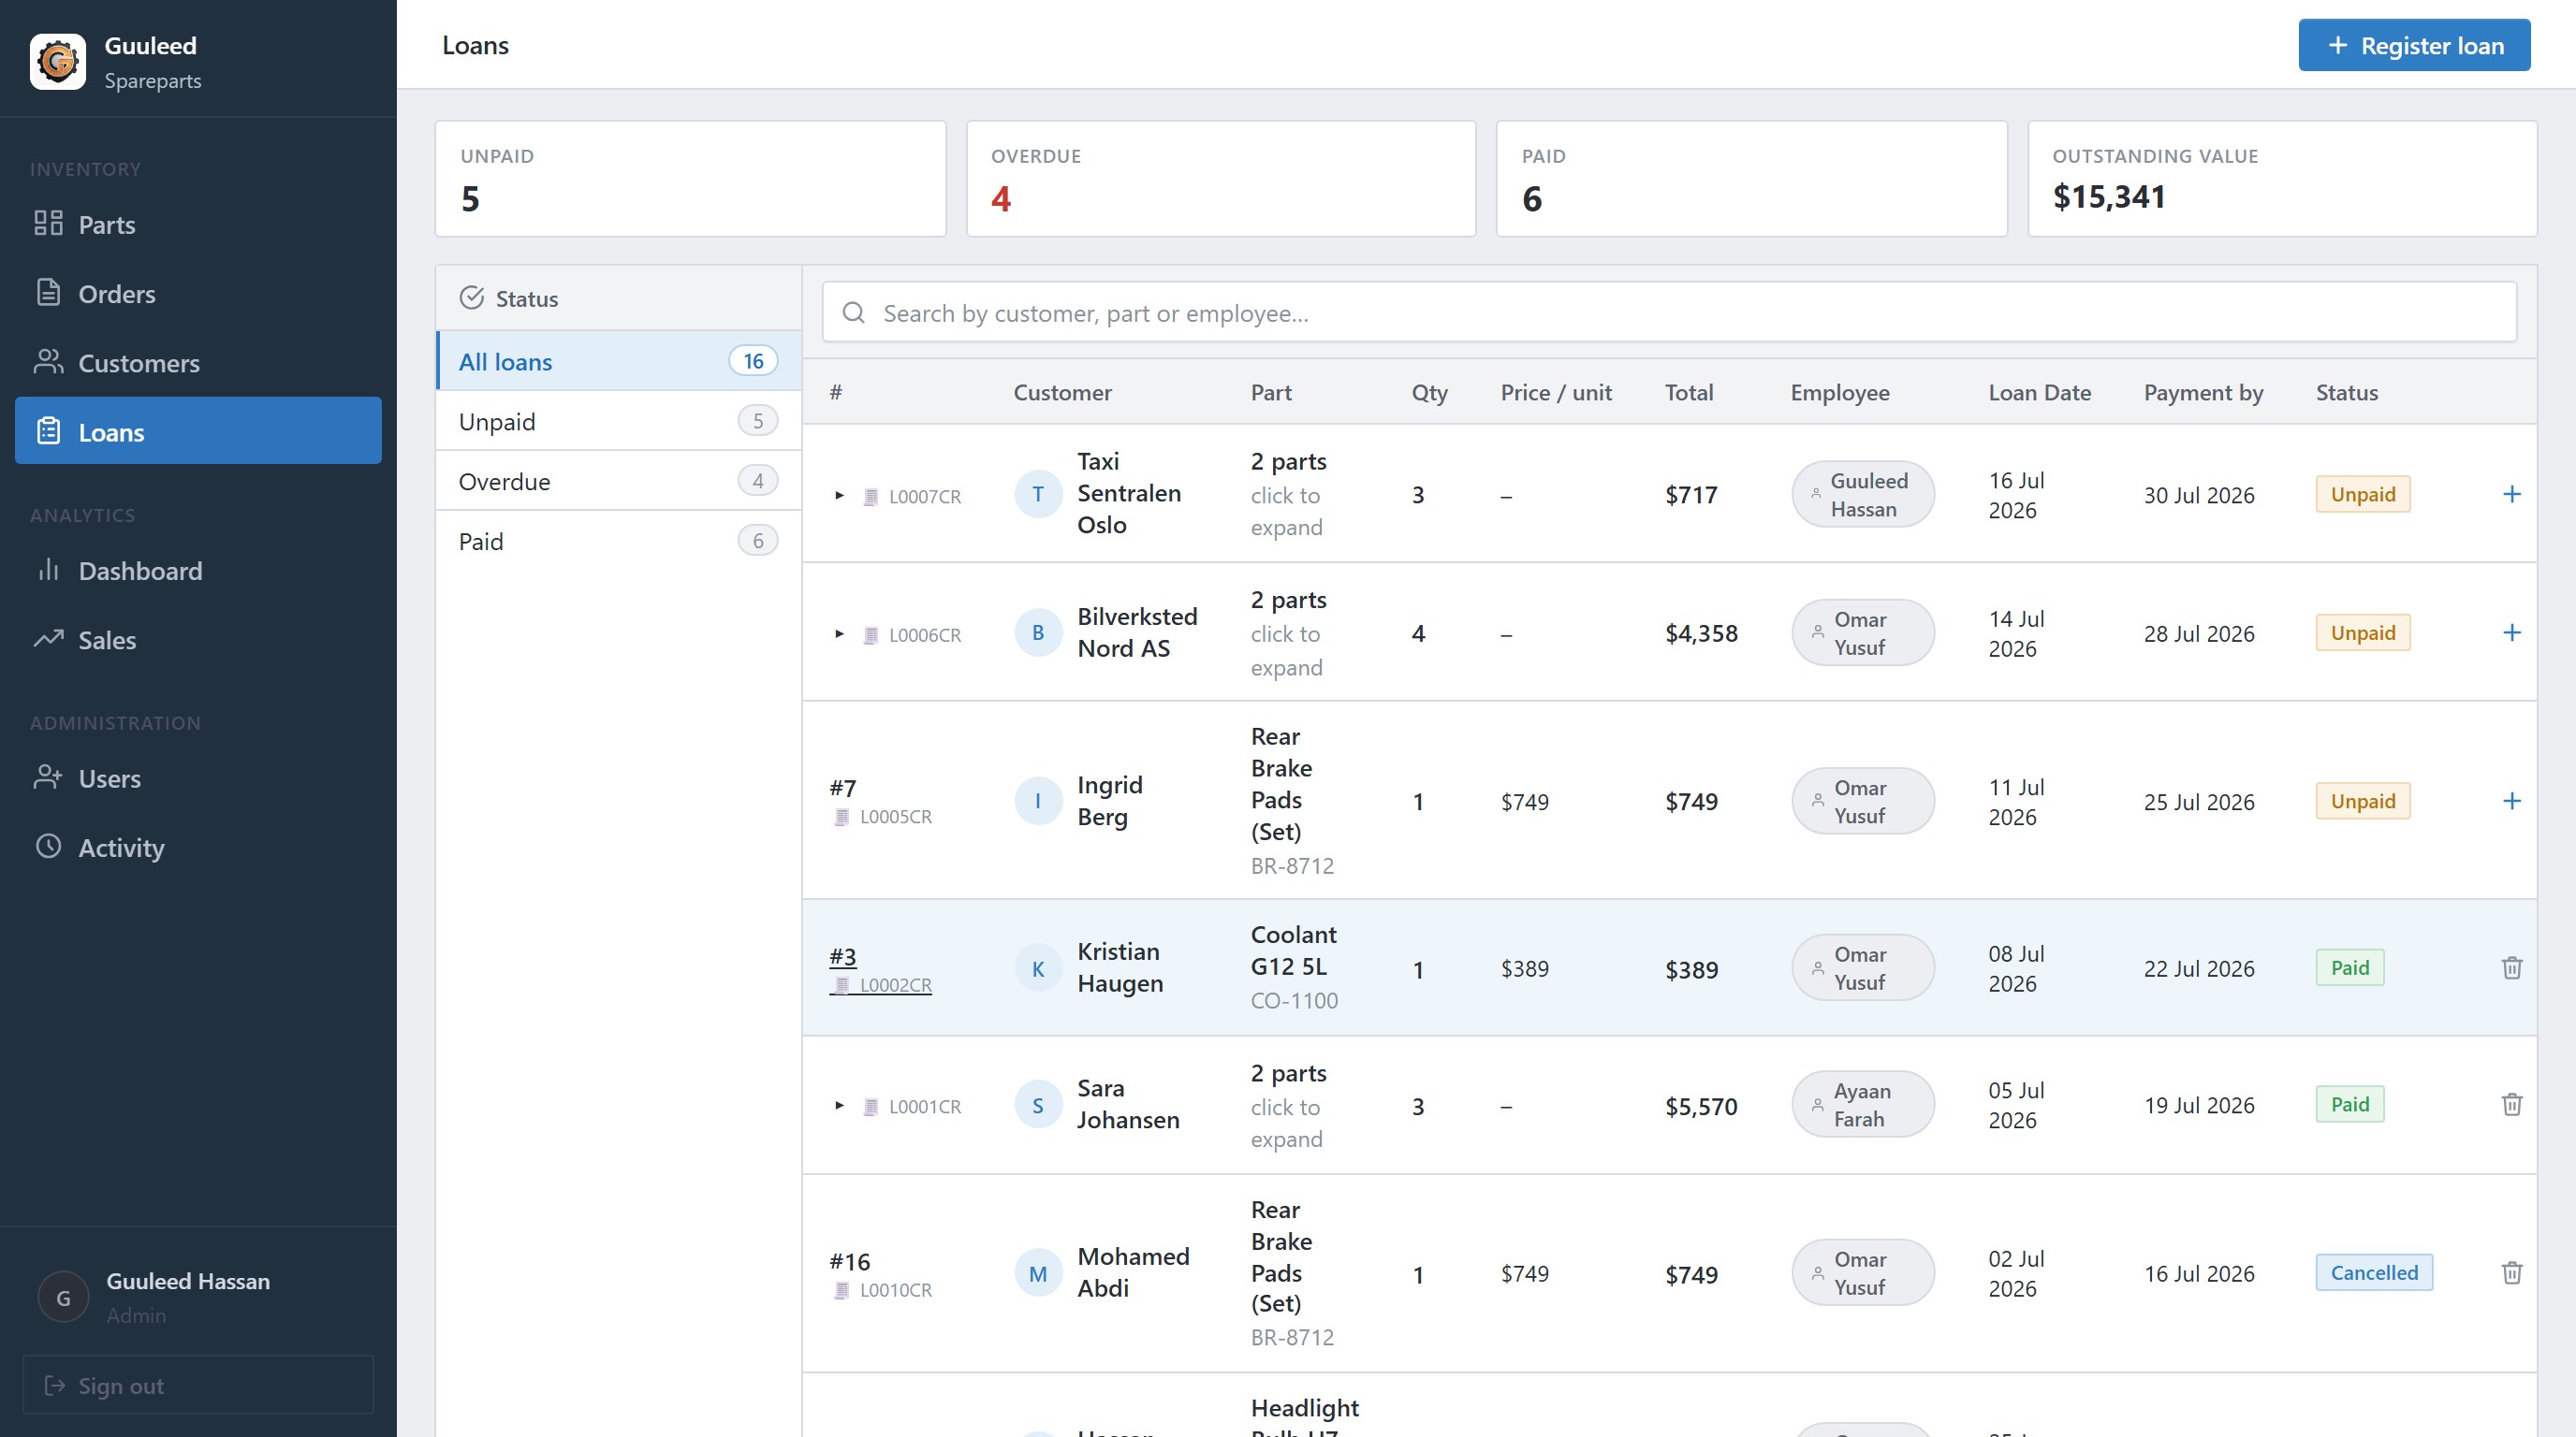Click the K avatar for Kristian Haugen
Image resolution: width=2576 pixels, height=1437 pixels.
tap(1038, 968)
